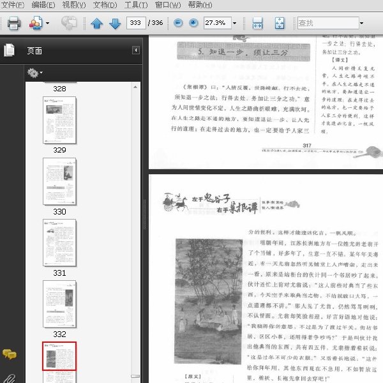The width and height of the screenshot is (383, 383).
Task: Click the collaborate people icon
Action: pos(36,23)
